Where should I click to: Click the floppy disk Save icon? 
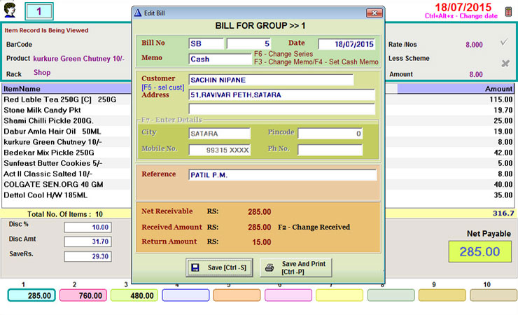point(195,267)
